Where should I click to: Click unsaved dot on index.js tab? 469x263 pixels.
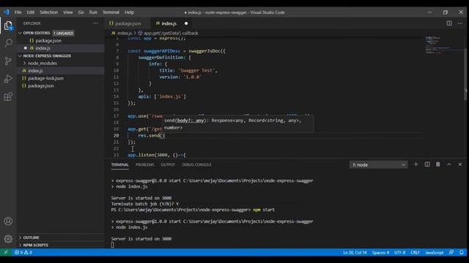tap(186, 23)
